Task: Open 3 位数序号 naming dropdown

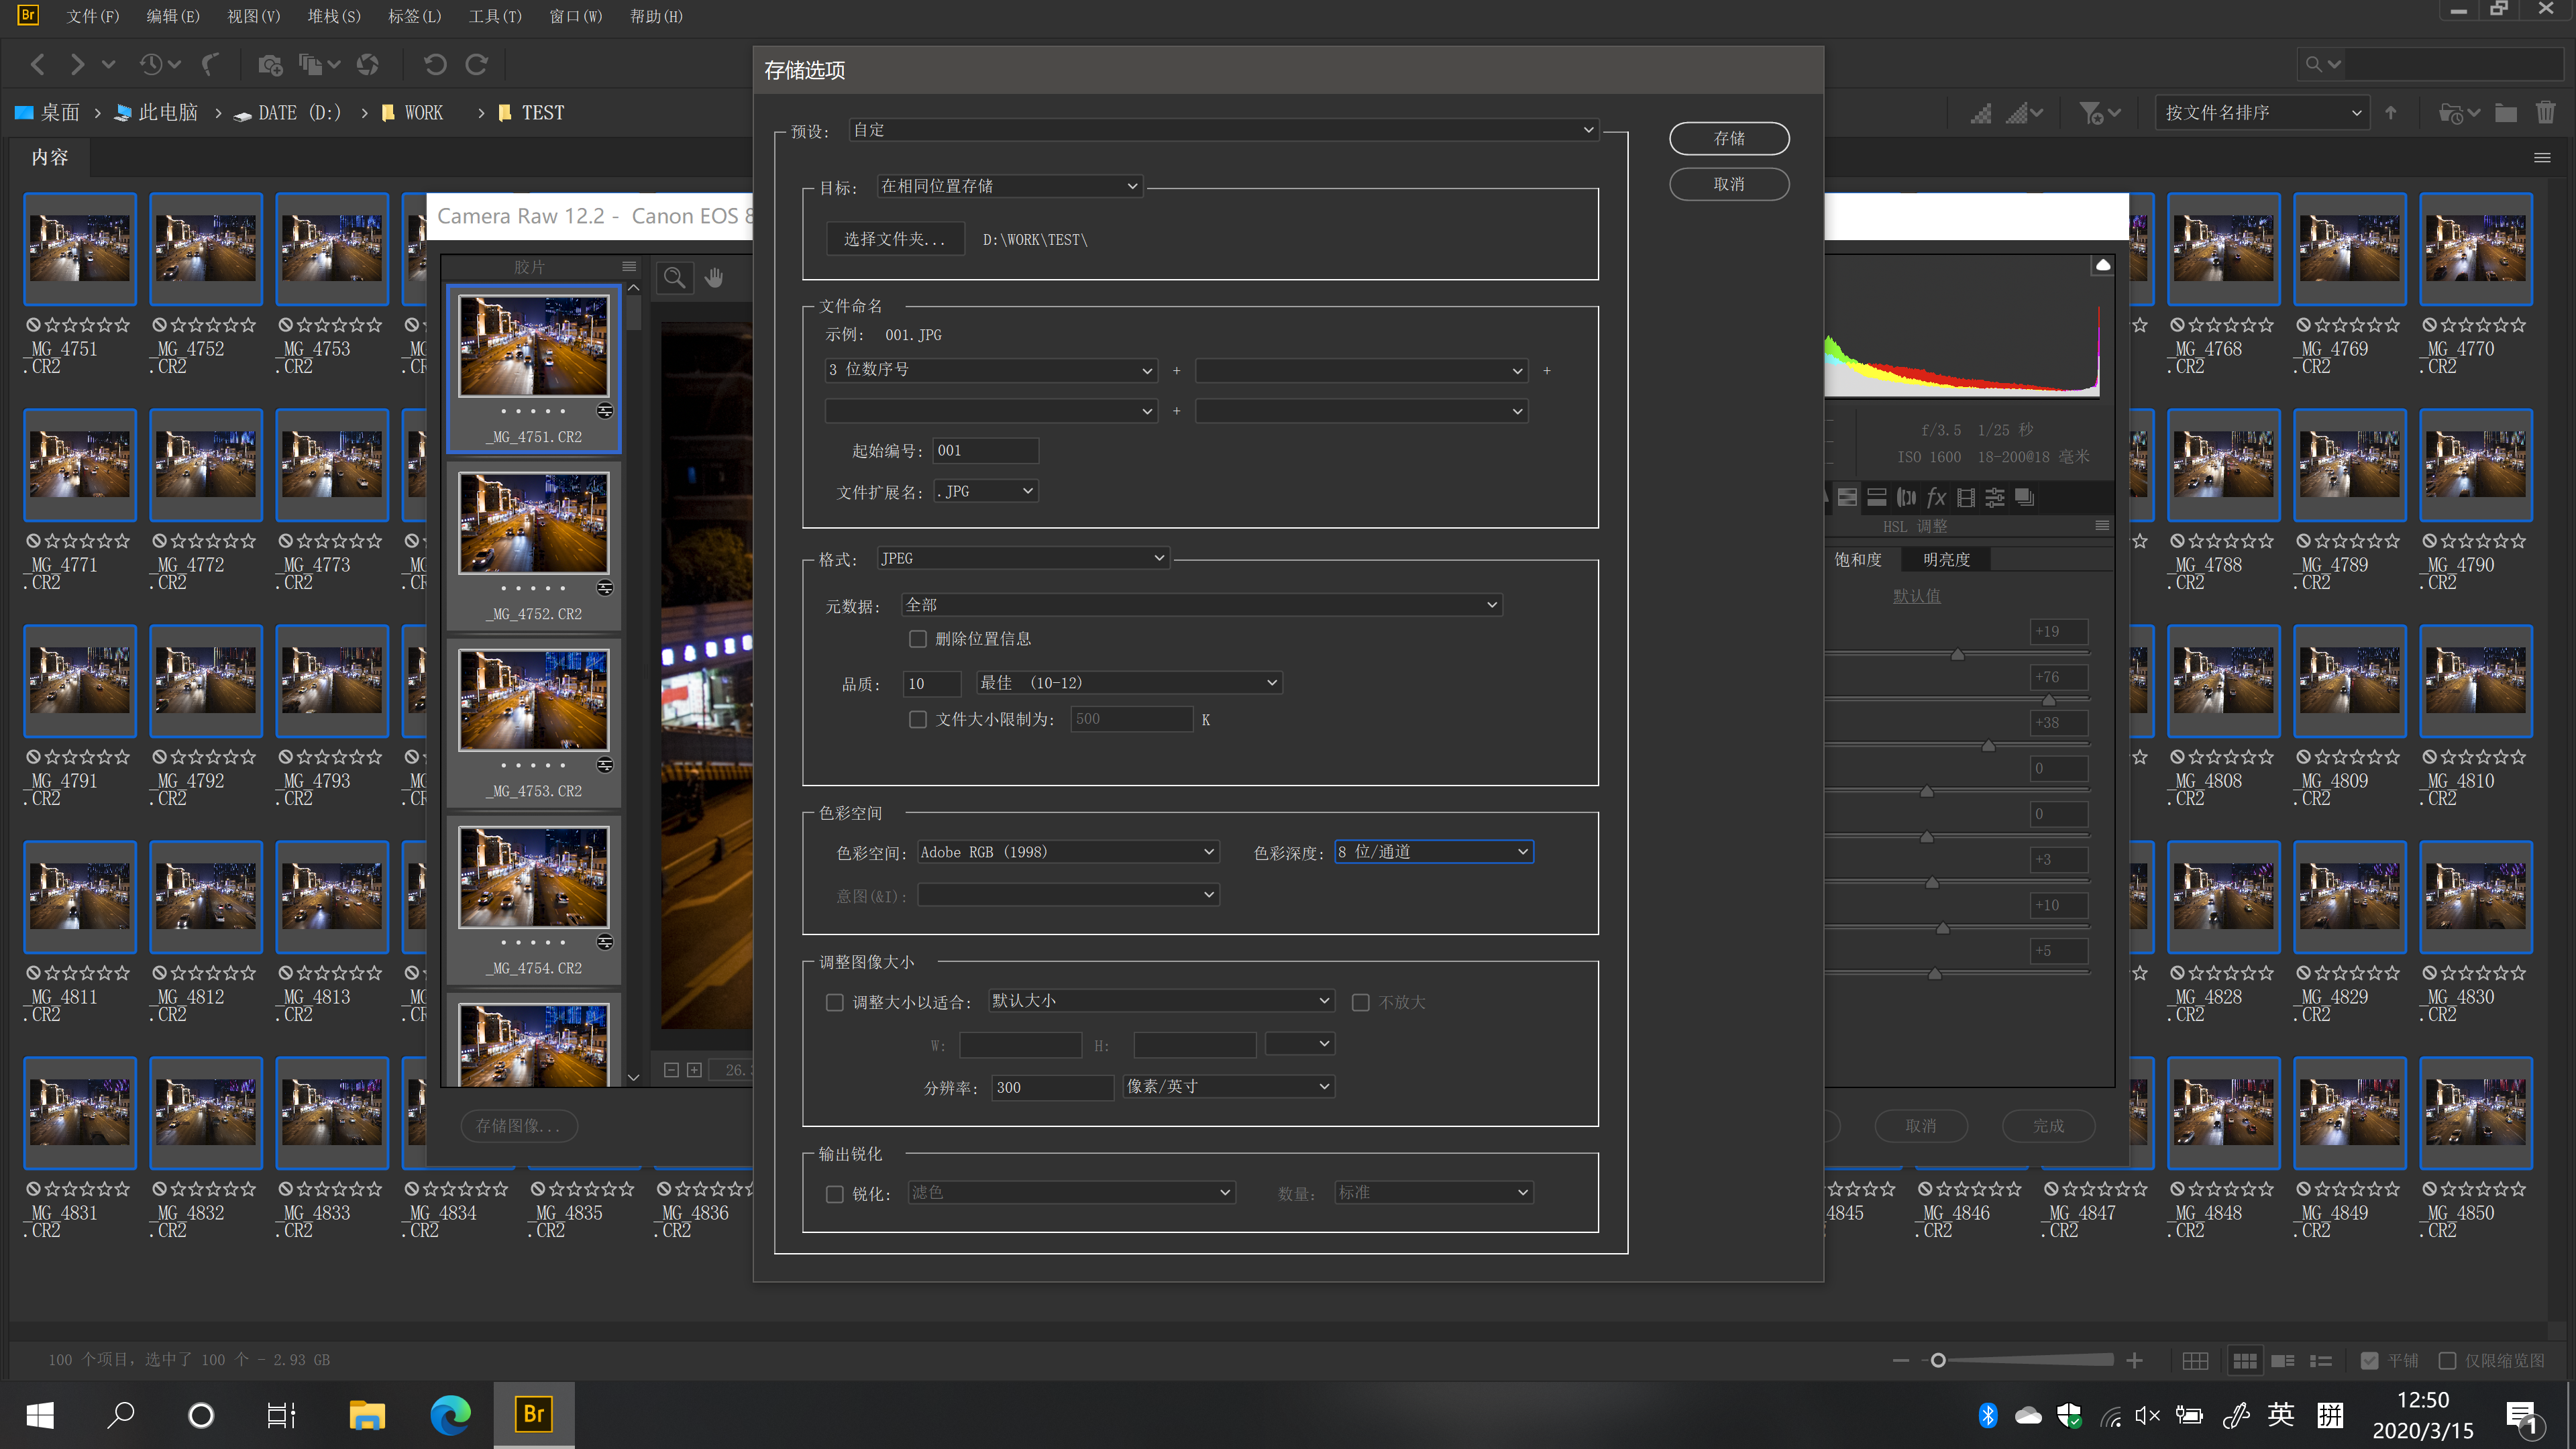Action: pyautogui.click(x=990, y=370)
